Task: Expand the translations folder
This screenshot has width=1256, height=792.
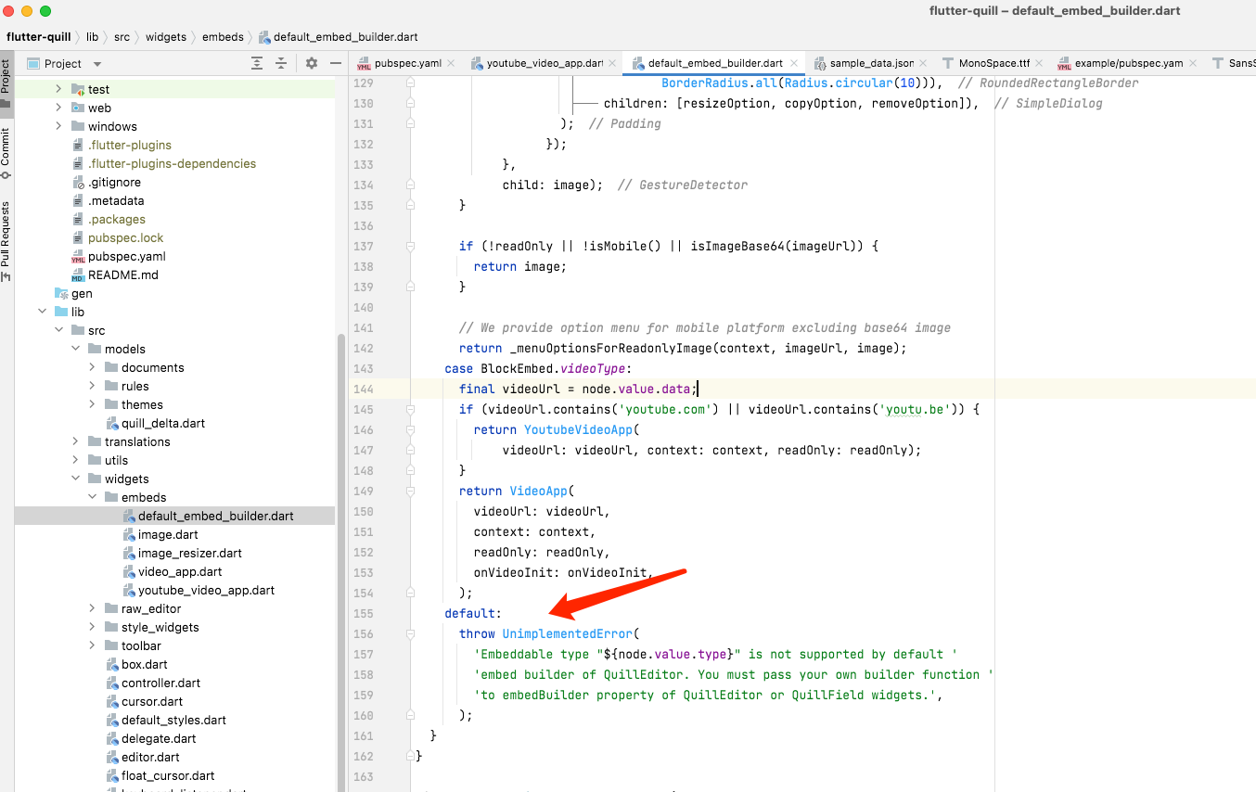Action: (75, 441)
